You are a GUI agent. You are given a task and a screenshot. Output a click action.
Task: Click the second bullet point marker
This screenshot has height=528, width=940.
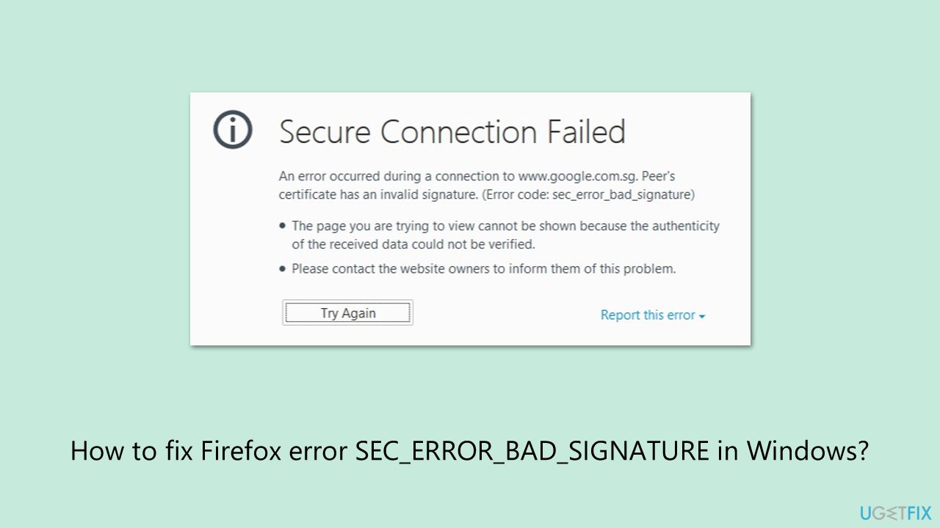click(x=282, y=268)
